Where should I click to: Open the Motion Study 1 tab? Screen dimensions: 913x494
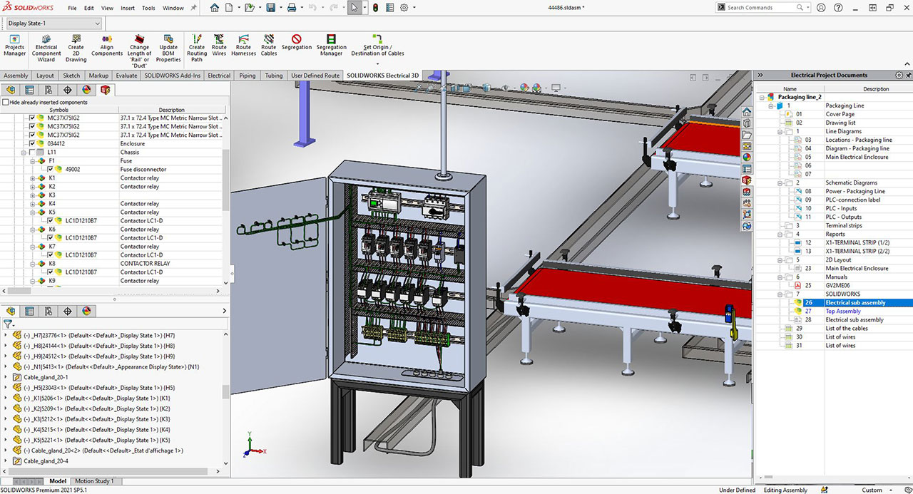tap(95, 481)
